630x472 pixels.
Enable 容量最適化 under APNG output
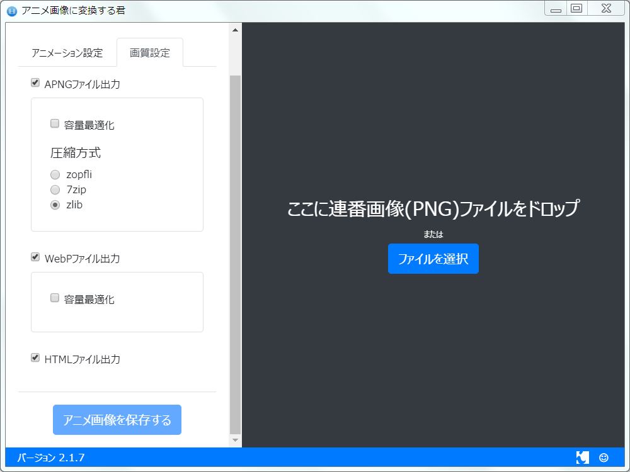[55, 124]
